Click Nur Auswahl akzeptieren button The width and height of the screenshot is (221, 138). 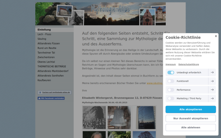[190, 118]
